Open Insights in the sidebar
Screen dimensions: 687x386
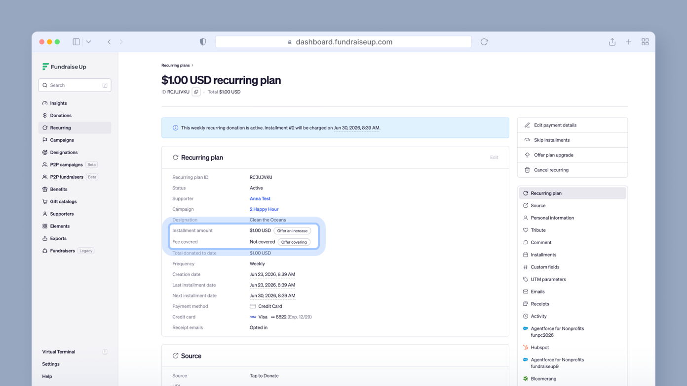point(75,103)
